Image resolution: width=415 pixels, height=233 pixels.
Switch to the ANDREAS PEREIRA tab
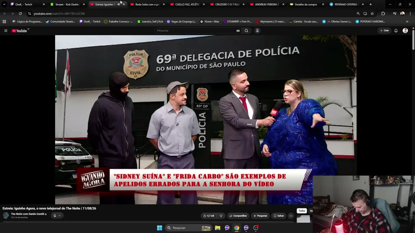267,5
